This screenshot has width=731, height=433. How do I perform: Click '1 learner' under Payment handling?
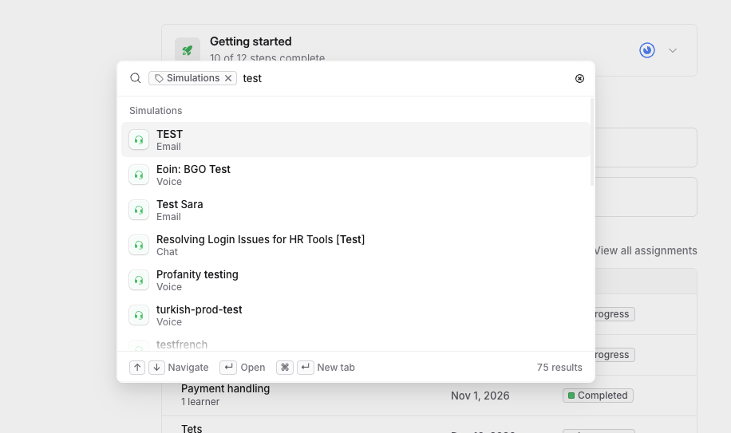click(200, 402)
